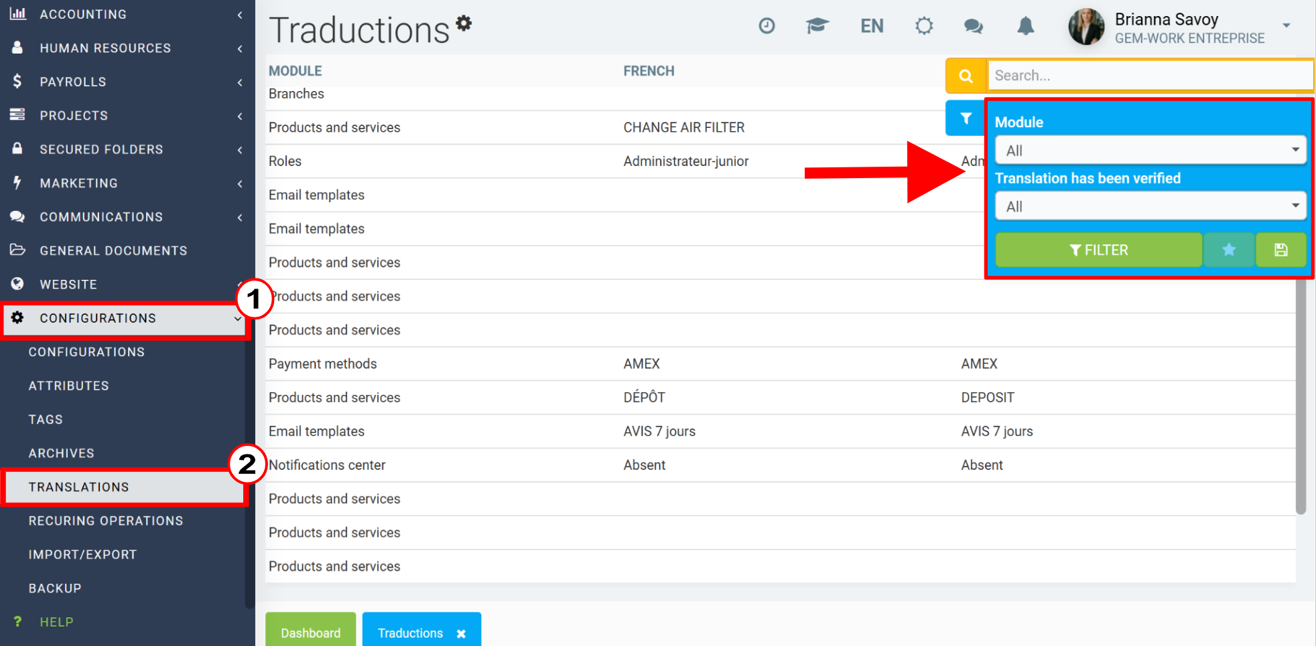1316x646 pixels.
Task: Open the Communications sidebar menu
Action: tap(127, 217)
